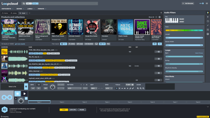Viewport: 210px width, 118px height.
Task: Select the horizontal stretch arrows tool
Action: [122, 88]
